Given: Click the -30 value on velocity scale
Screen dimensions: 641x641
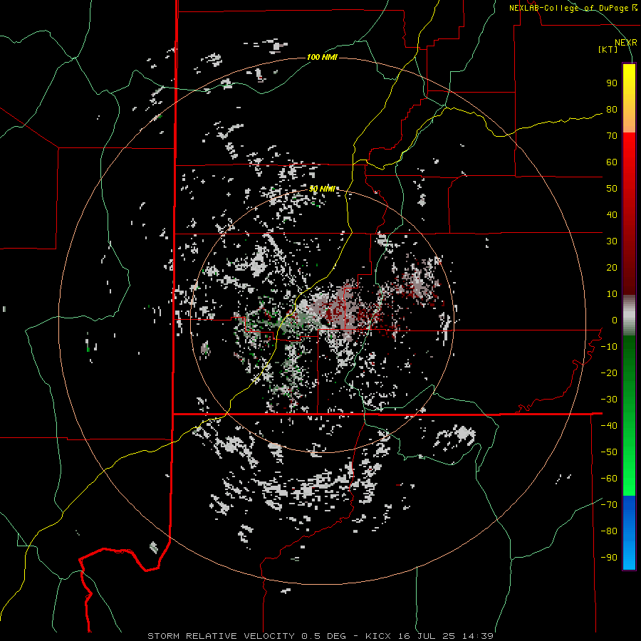Looking at the screenshot, I should pos(609,400).
